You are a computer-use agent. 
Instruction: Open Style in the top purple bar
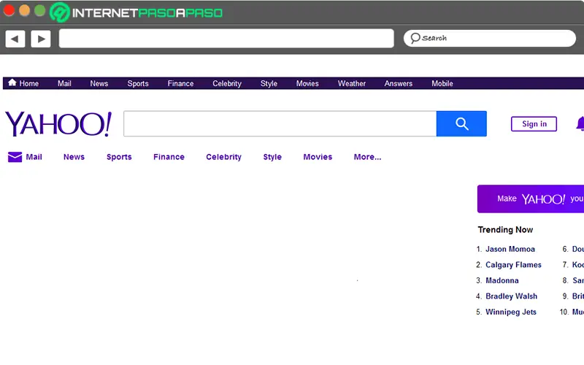(x=269, y=83)
